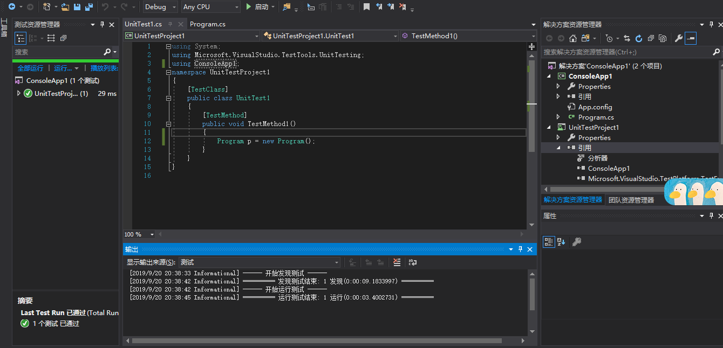Viewport: 723px width, 348px height.
Task: Select App.config in Solution Explorer
Action: pyautogui.click(x=595, y=107)
